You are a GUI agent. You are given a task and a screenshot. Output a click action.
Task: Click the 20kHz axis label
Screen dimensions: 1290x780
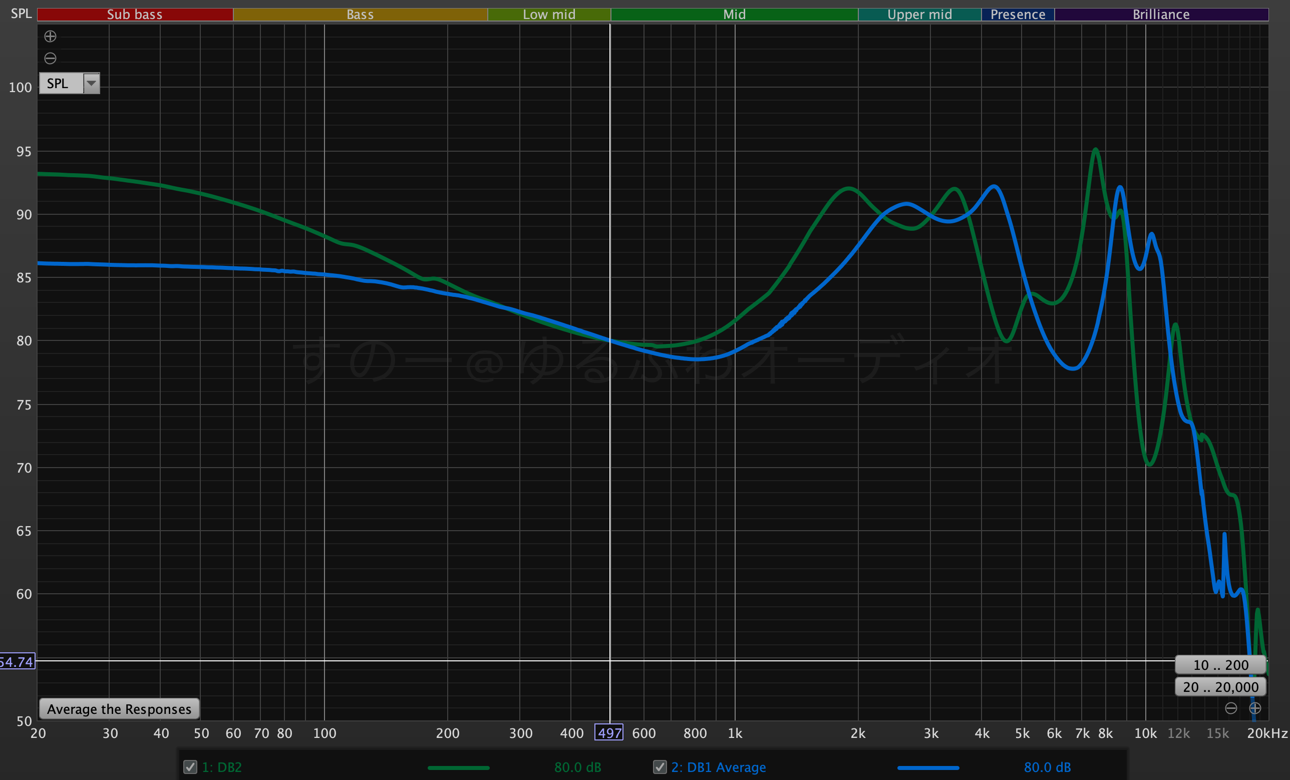(1267, 733)
